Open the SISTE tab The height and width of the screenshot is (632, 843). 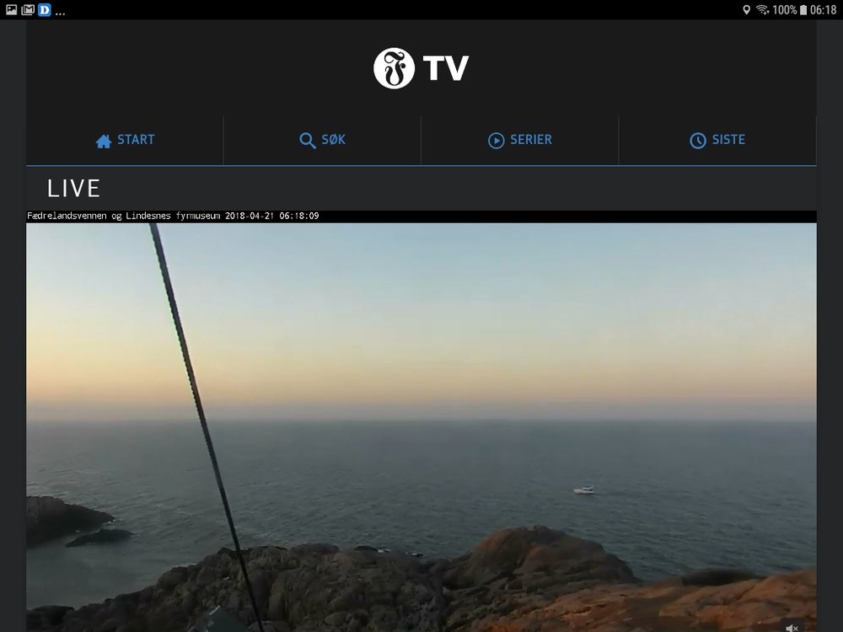coord(717,140)
